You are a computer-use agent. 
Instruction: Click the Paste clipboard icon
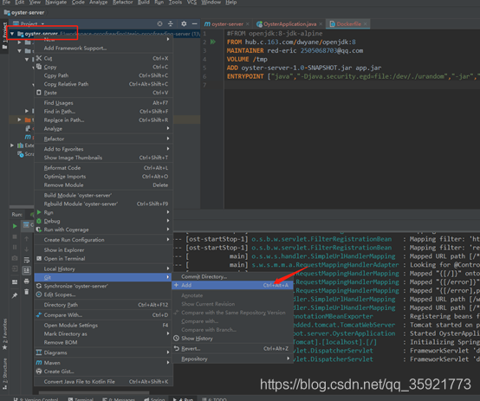coord(39,93)
